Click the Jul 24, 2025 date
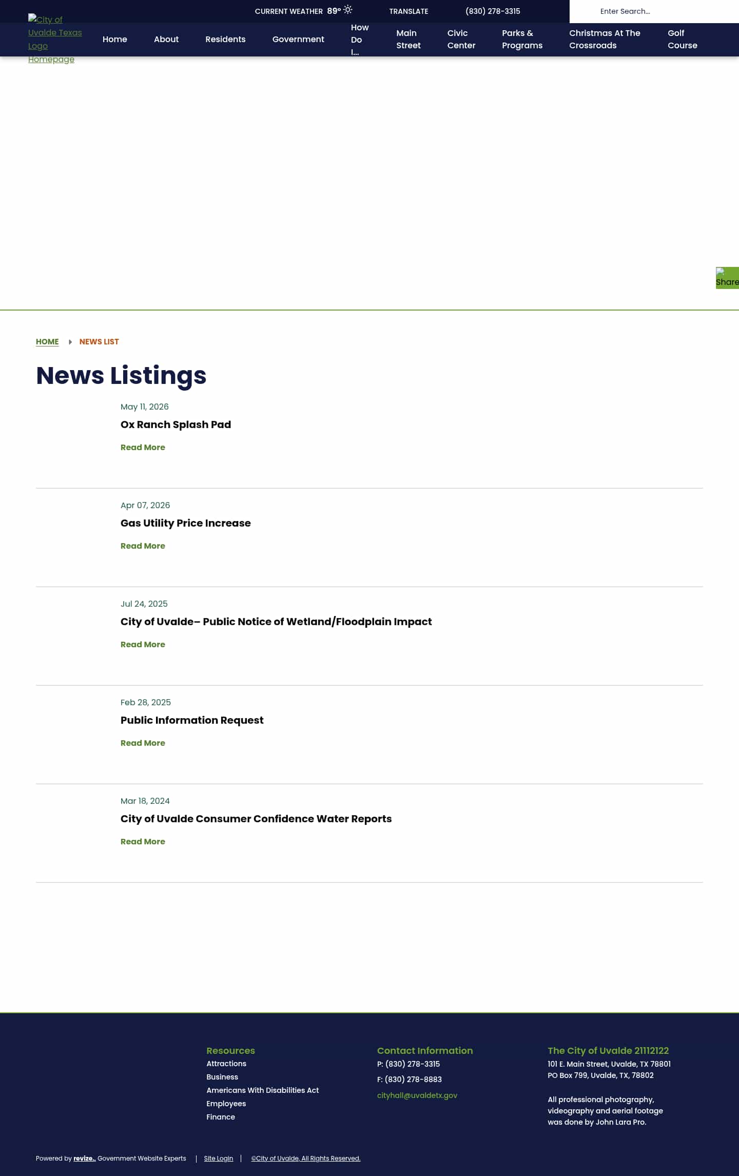This screenshot has height=1176, width=739. 144,604
